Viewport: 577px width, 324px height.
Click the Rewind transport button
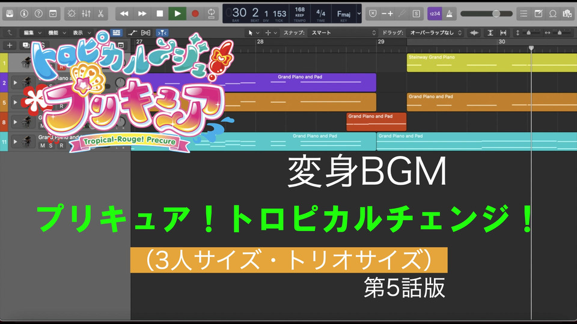(x=124, y=14)
